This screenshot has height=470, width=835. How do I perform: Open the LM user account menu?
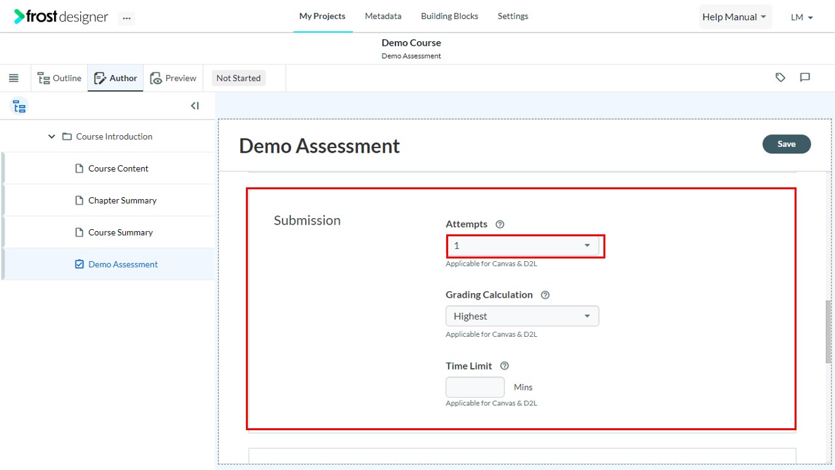[802, 18]
